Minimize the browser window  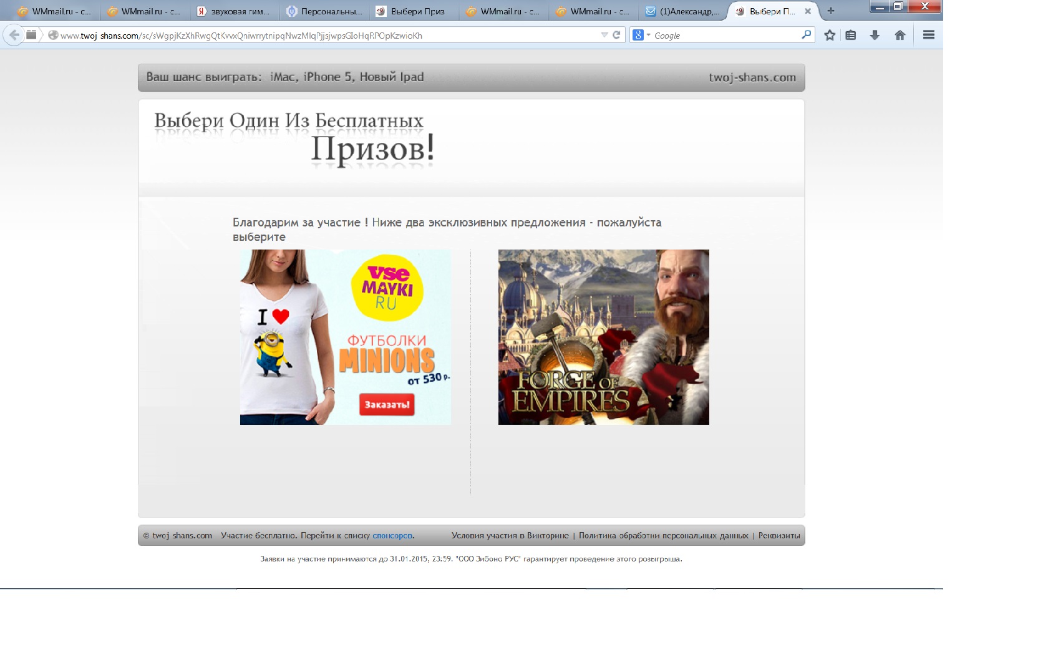(x=879, y=7)
